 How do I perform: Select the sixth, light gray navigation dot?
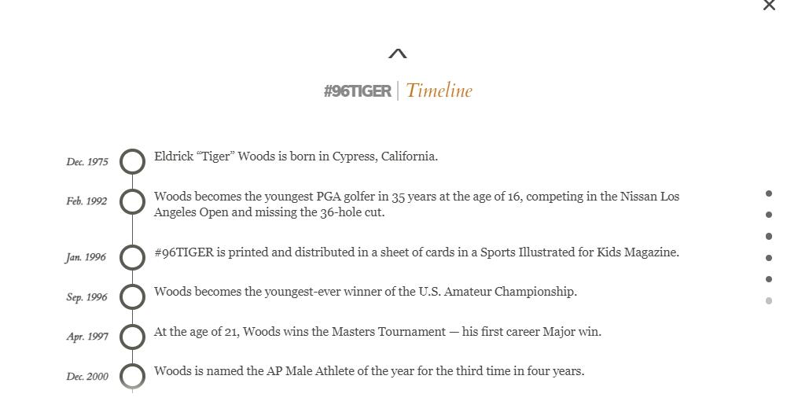tap(769, 300)
